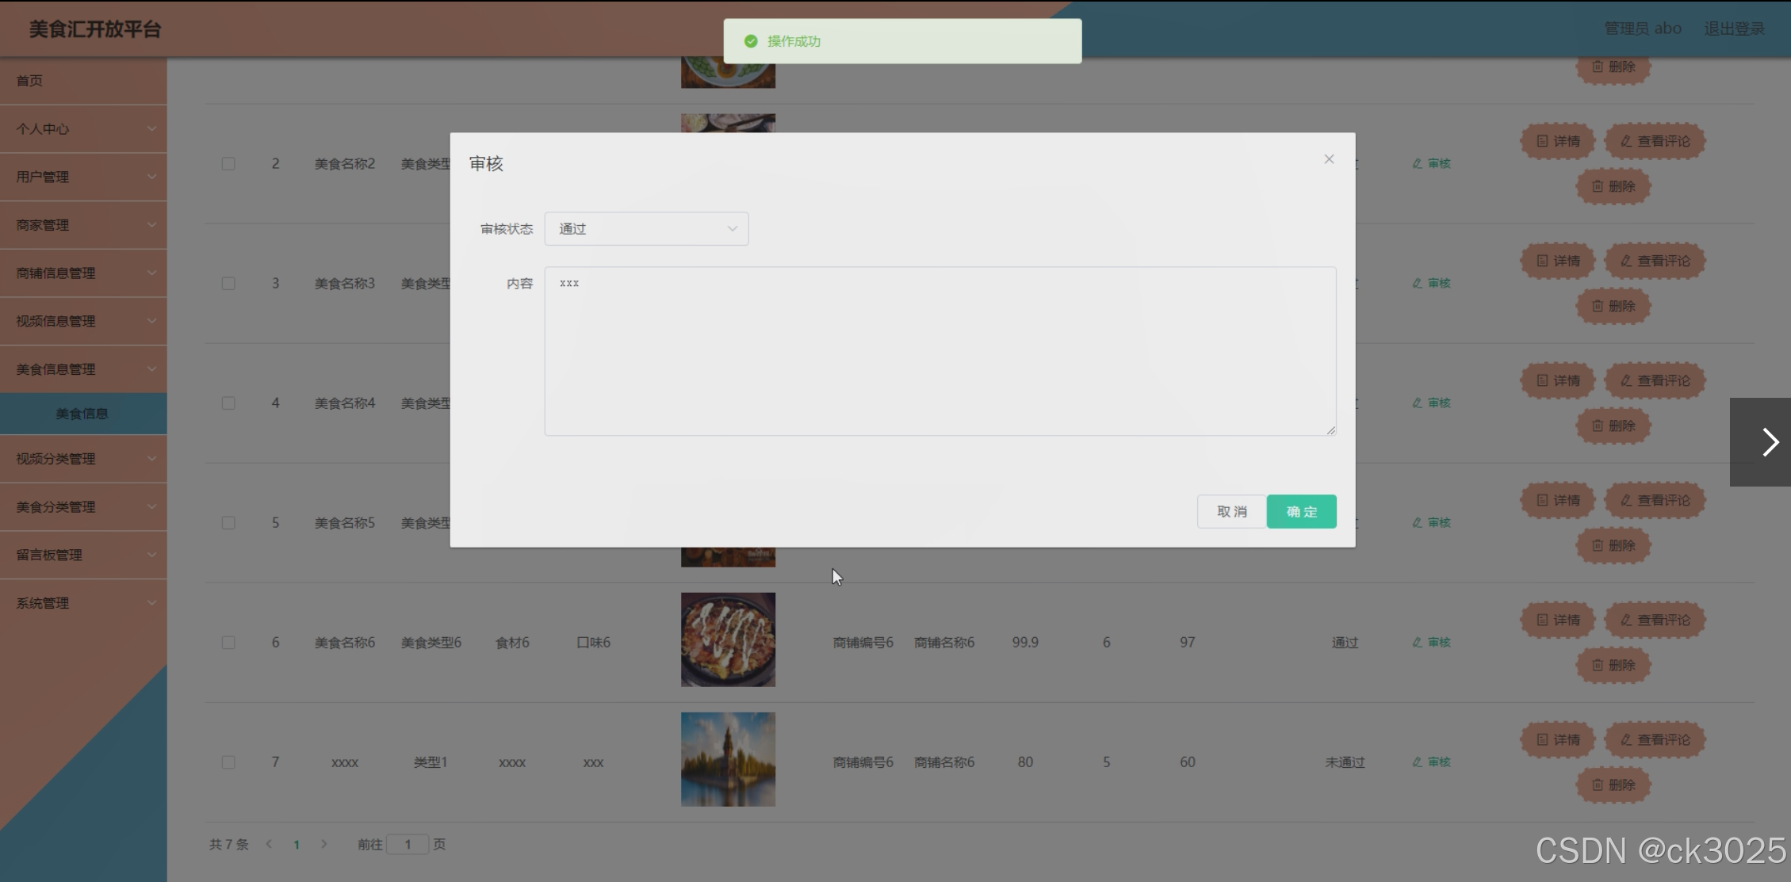Click the right arrow carousel button

click(x=1770, y=442)
